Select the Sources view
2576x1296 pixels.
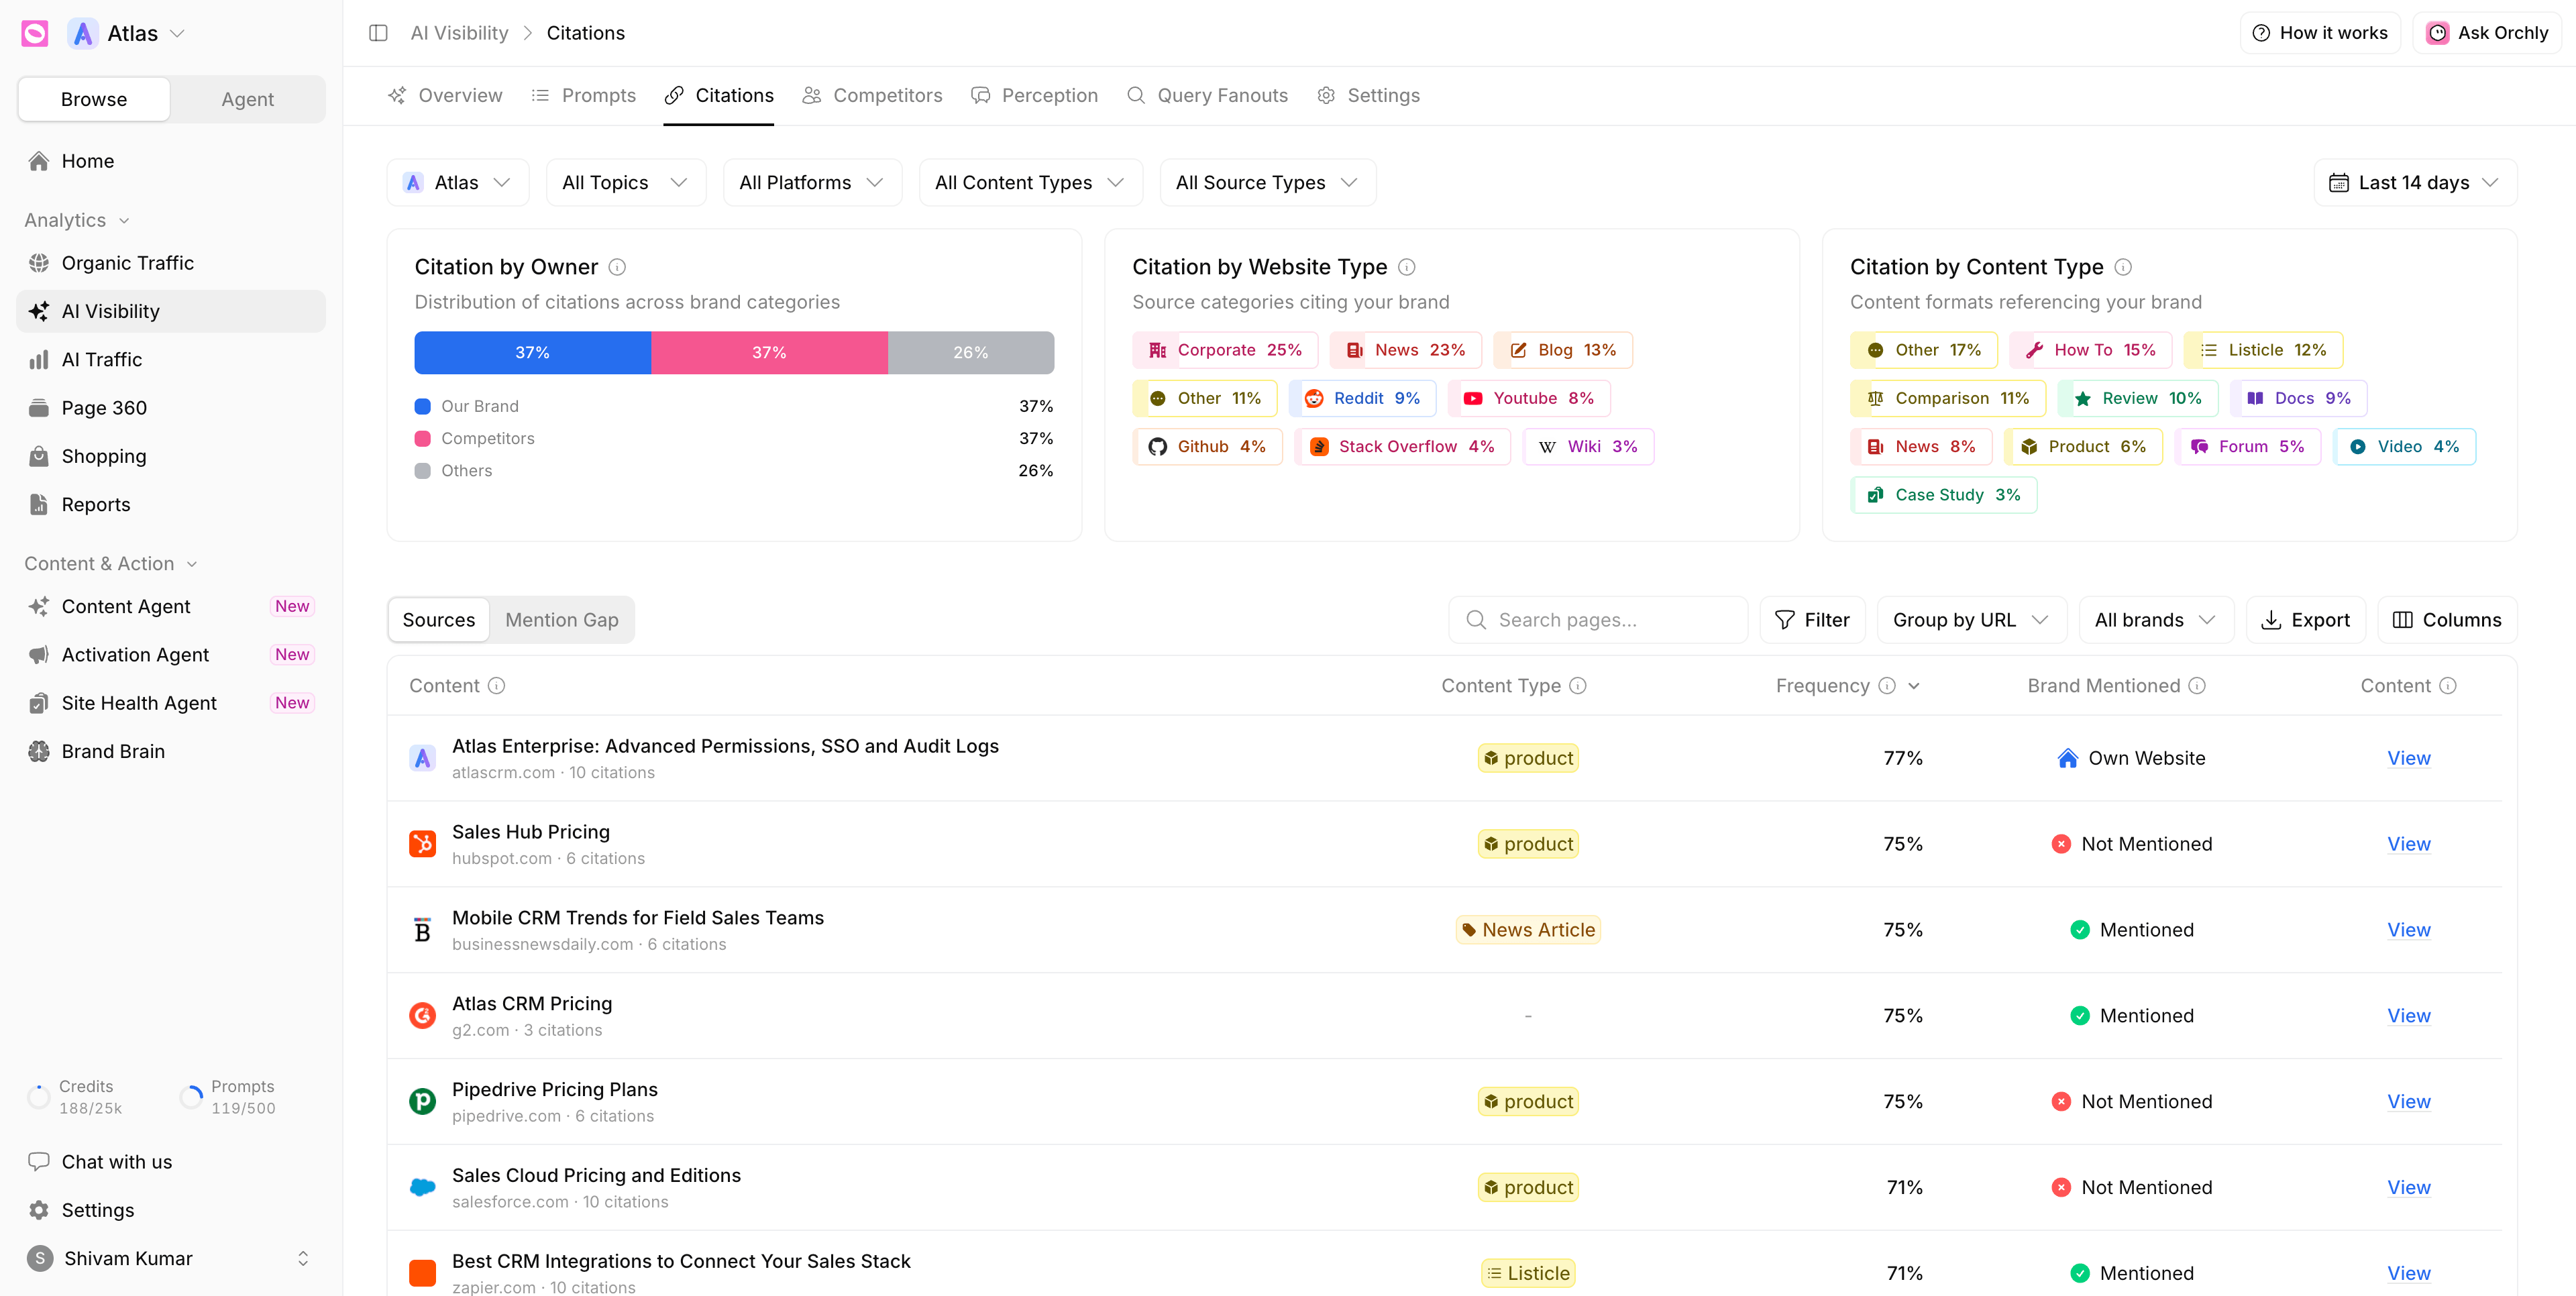(x=438, y=620)
